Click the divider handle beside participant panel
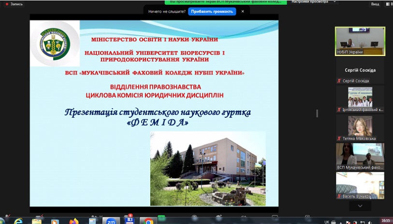The image size is (393, 224). point(317,113)
